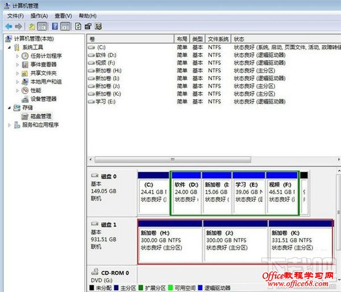Click the green Extended partition (扩展分区) swatch
The height and width of the screenshot is (292, 341).
point(141,288)
